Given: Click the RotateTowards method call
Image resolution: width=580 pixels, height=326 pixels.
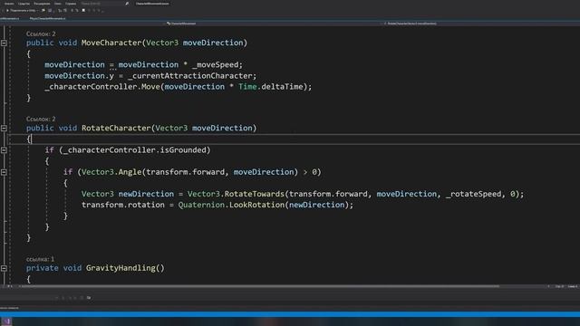Looking at the screenshot, I should (254, 194).
